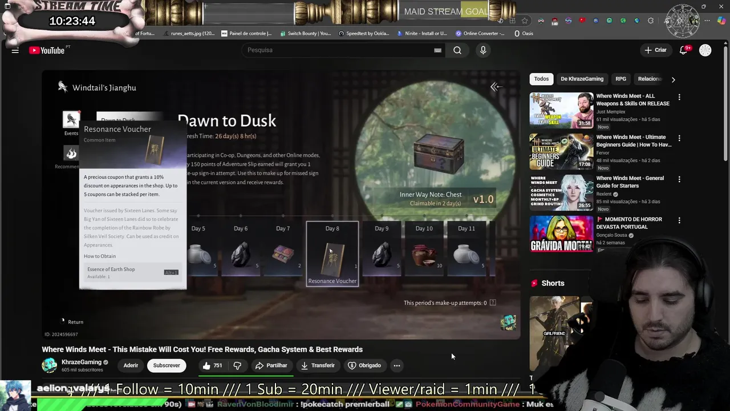The height and width of the screenshot is (411, 730).
Task: Open the browser extensions puzzle icon
Action: click(651, 21)
